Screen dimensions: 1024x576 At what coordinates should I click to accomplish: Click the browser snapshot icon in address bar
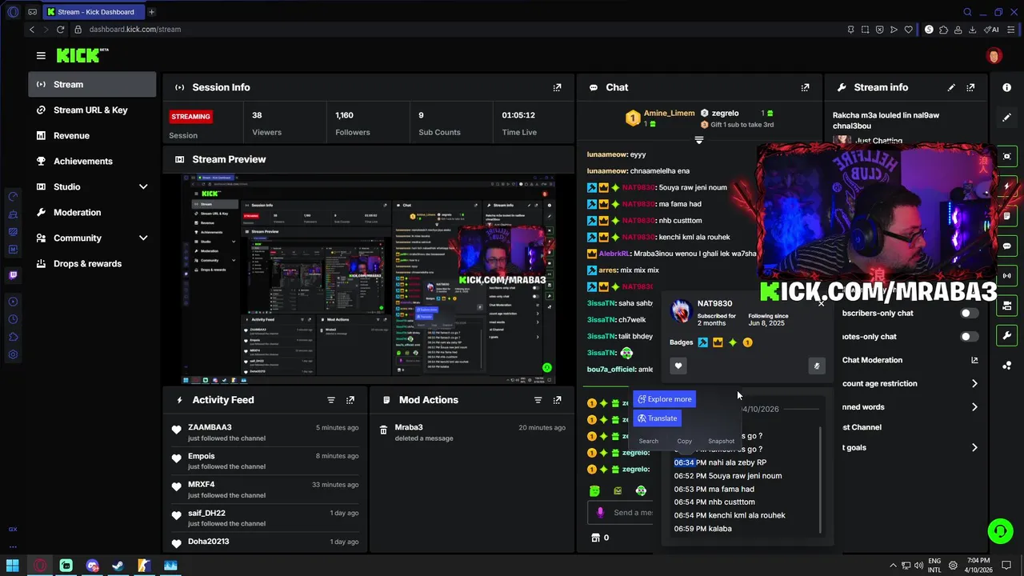(x=865, y=30)
